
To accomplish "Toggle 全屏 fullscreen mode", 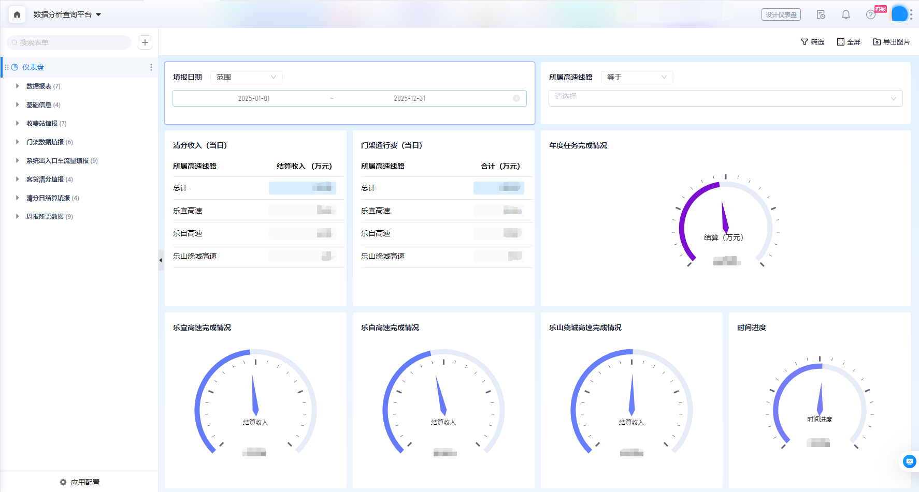I will point(849,42).
